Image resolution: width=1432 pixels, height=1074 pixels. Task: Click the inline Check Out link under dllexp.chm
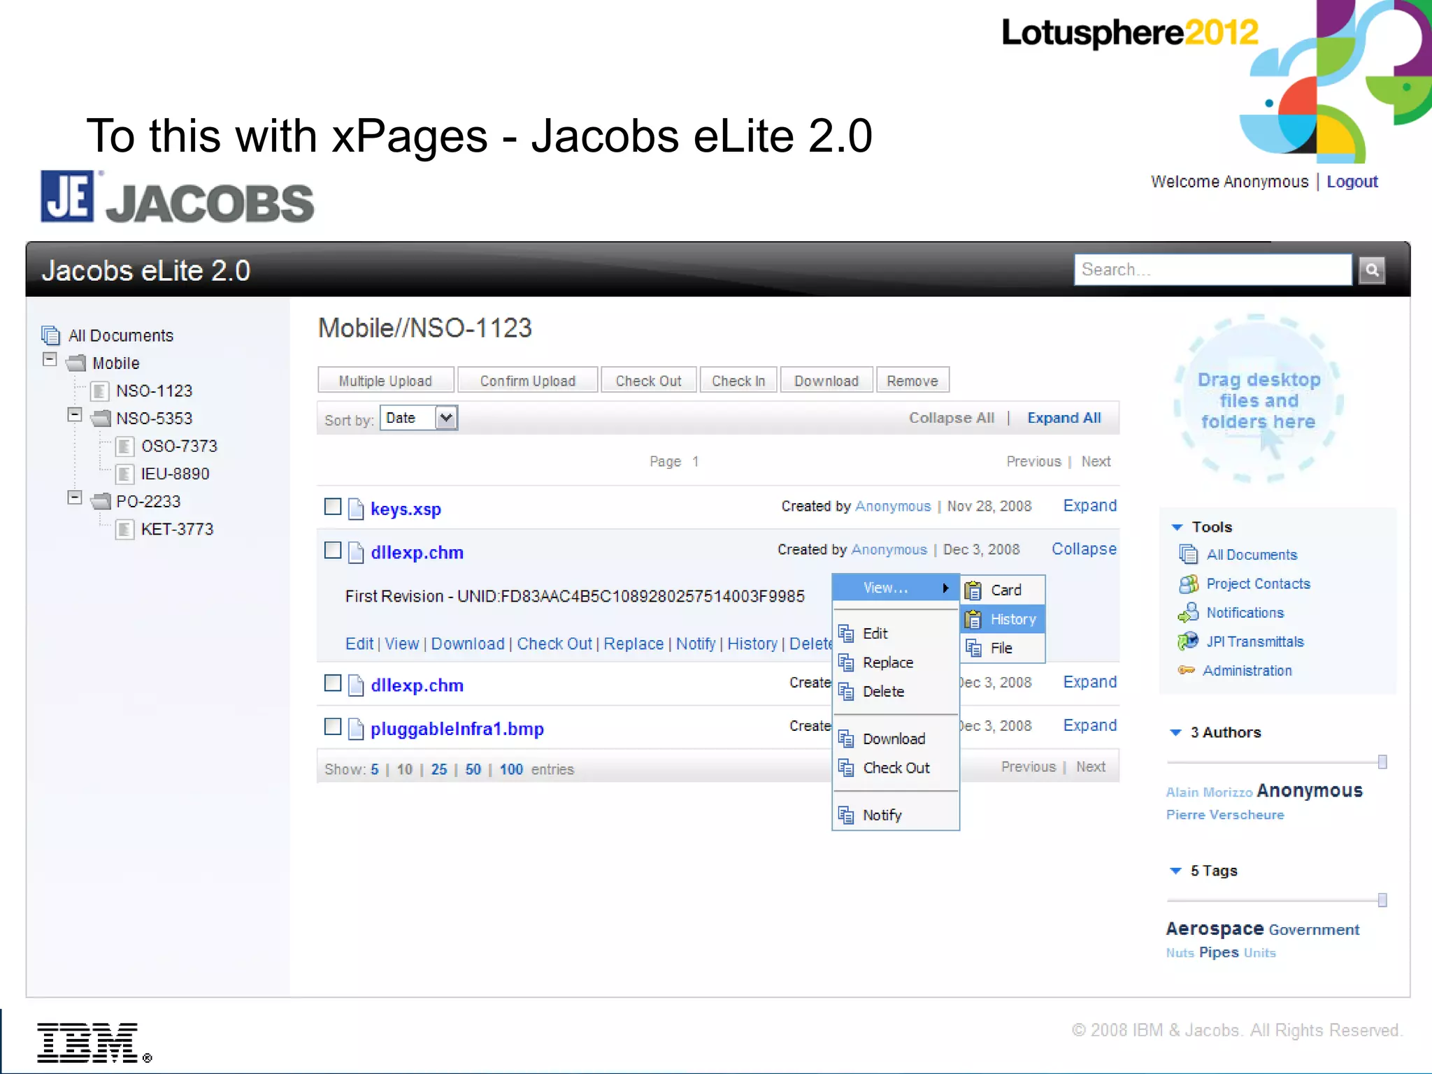[x=554, y=644]
